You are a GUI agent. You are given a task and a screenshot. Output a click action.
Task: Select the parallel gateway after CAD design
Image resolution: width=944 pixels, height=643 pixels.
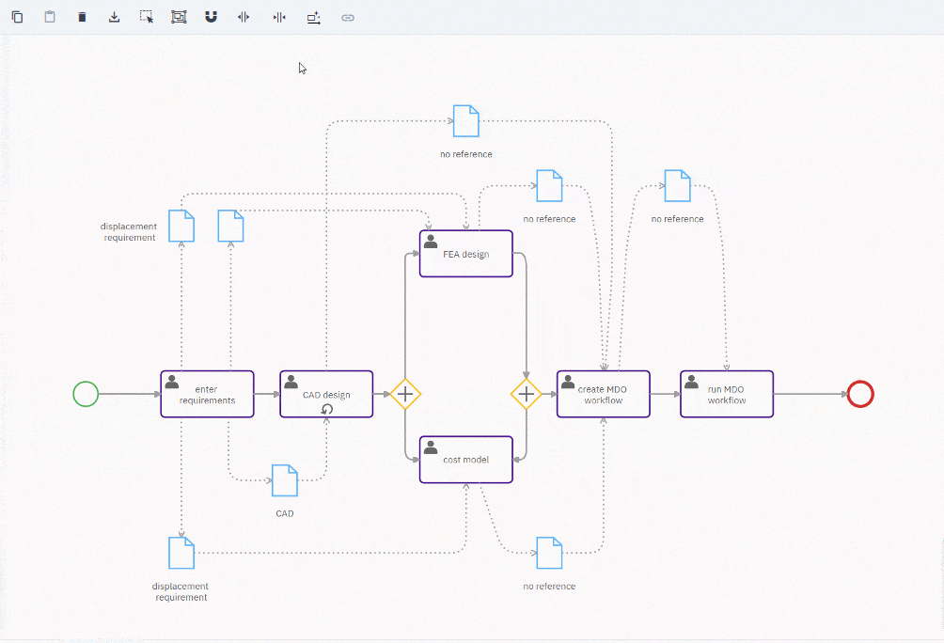click(x=405, y=394)
